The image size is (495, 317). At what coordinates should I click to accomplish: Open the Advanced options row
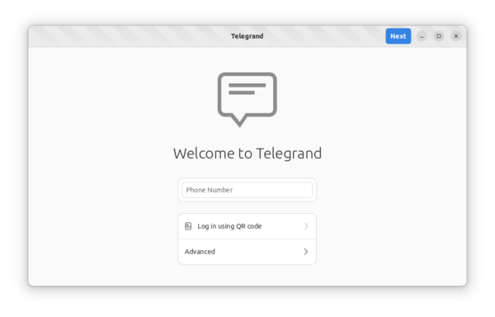[247, 252]
